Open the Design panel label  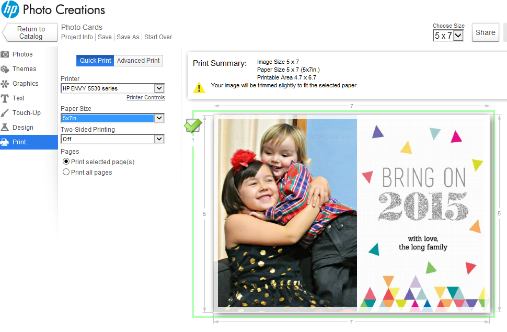coord(22,127)
